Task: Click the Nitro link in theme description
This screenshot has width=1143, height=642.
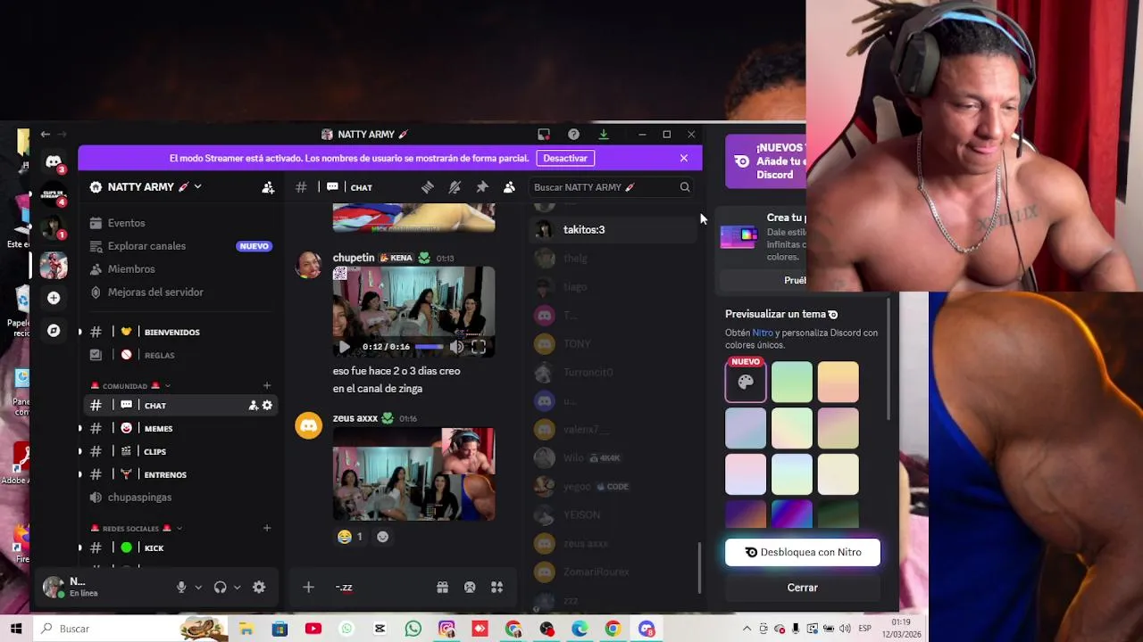Action: click(762, 333)
